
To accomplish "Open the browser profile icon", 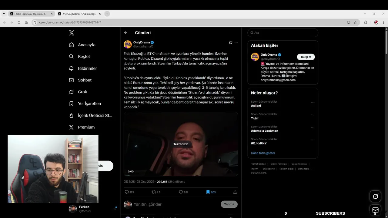I will coord(376,22).
